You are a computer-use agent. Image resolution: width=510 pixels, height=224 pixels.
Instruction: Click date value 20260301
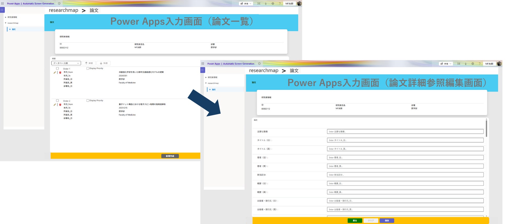click(x=123, y=76)
